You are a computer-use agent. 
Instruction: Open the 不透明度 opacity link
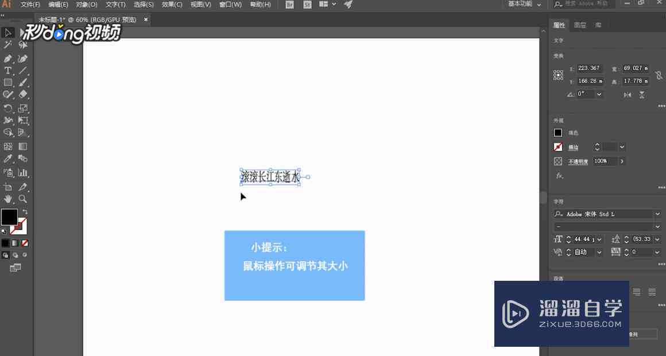click(578, 161)
